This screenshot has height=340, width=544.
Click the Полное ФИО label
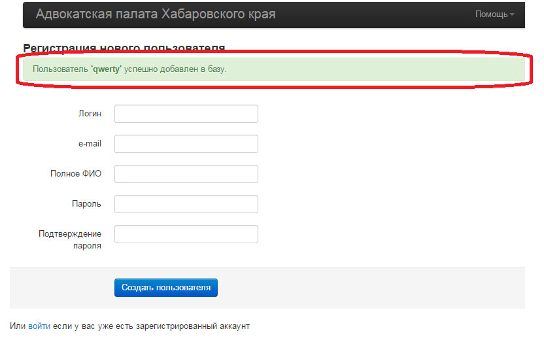tap(76, 173)
